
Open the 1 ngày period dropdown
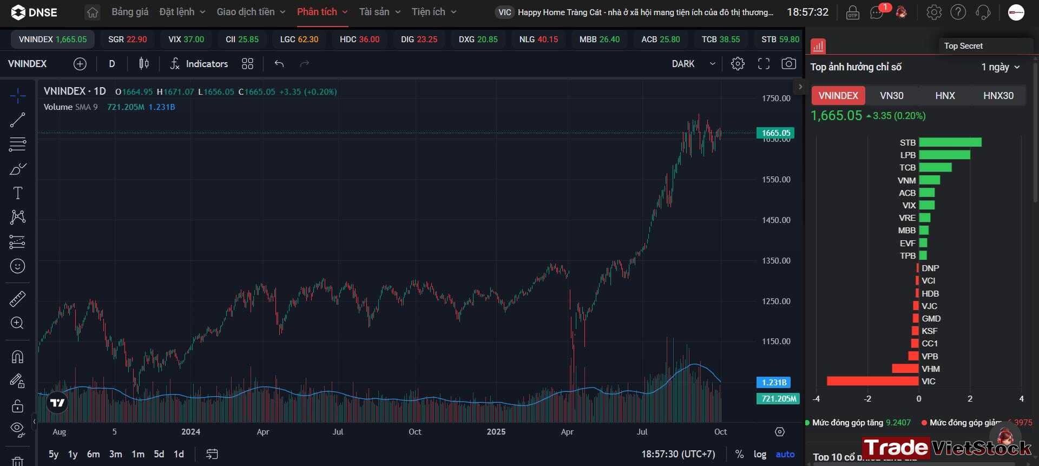(1001, 67)
